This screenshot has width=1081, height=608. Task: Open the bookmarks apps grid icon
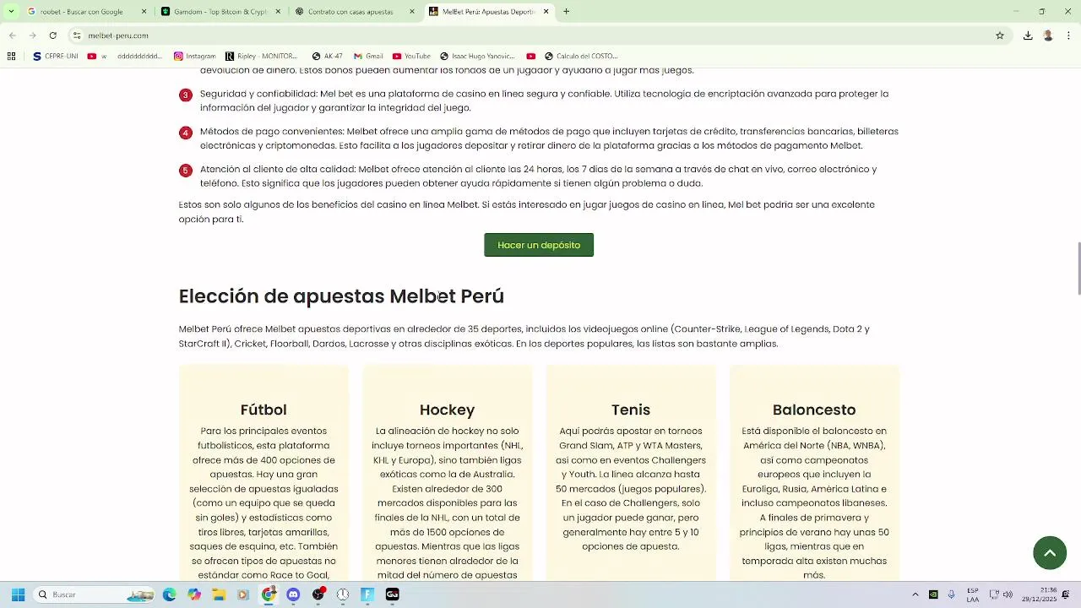tap(11, 57)
